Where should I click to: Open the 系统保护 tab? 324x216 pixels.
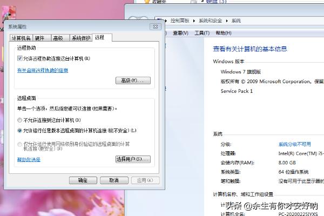click(x=80, y=38)
